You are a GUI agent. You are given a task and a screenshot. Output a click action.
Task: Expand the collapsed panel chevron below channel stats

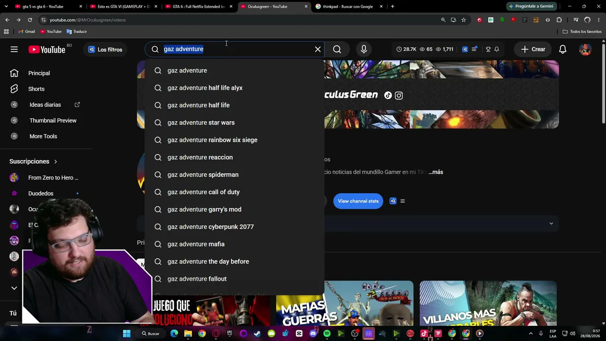point(551,224)
